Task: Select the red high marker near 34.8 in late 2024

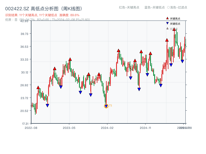Action: tap(150, 53)
